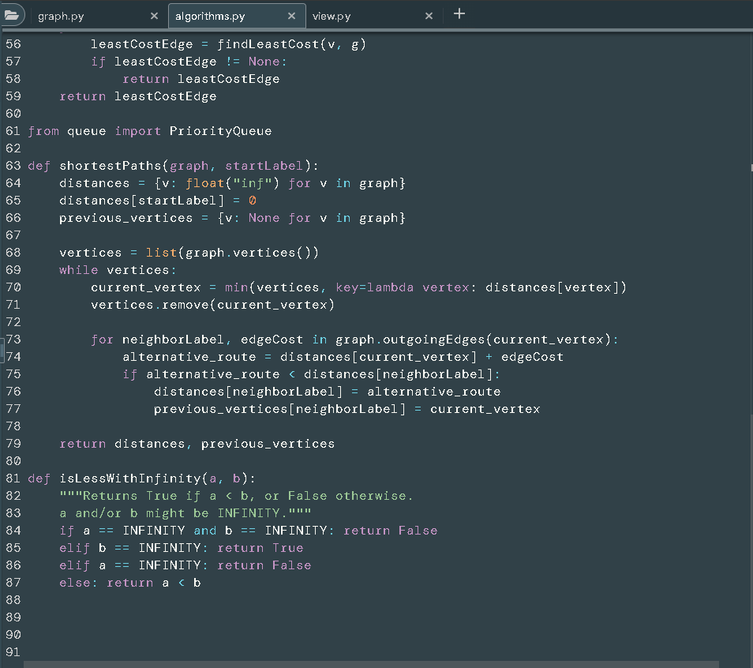
Task: Click line number 91 in gutter
Action: (13, 652)
